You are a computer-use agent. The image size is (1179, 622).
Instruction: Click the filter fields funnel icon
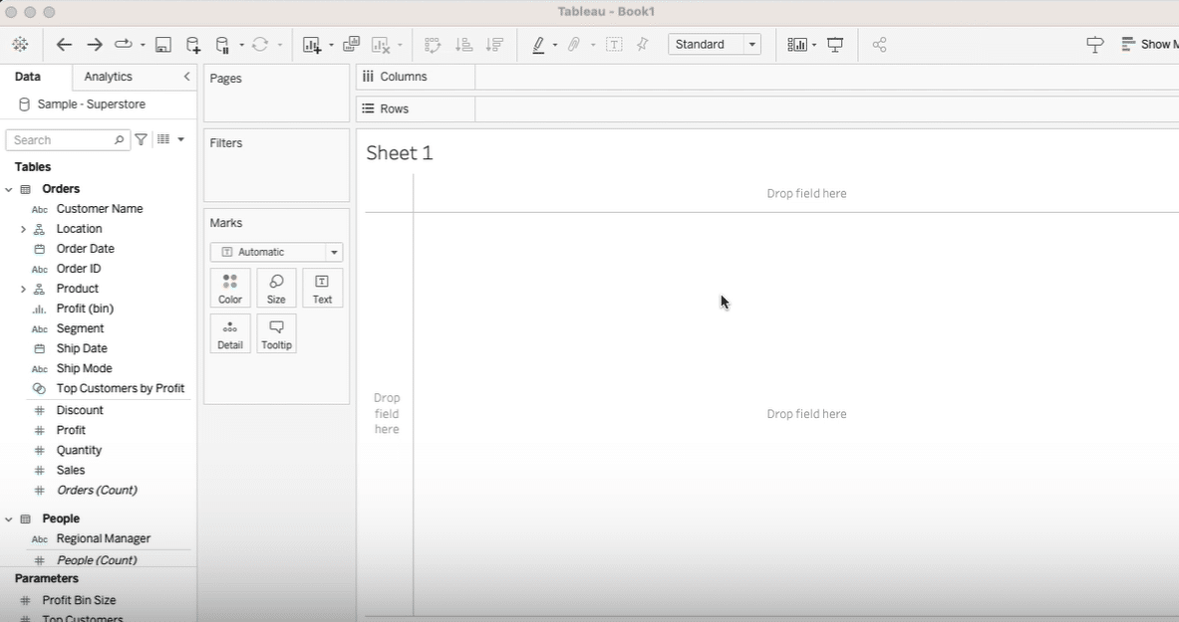[141, 139]
